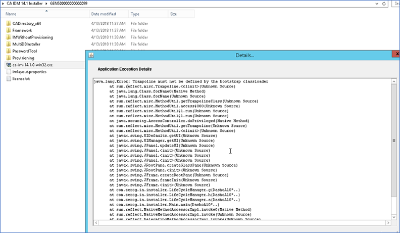The image size is (400, 233).
Task: Click the refresh icon in address bar
Action: click(x=384, y=4)
